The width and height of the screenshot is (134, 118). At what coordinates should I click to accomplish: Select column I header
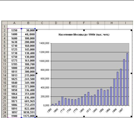[126, 23]
